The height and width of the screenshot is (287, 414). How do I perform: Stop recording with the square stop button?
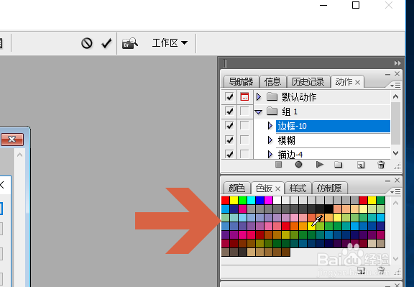tap(278, 165)
